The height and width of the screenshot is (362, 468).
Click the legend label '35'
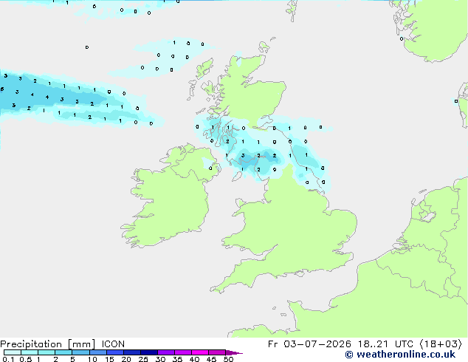[177, 359]
